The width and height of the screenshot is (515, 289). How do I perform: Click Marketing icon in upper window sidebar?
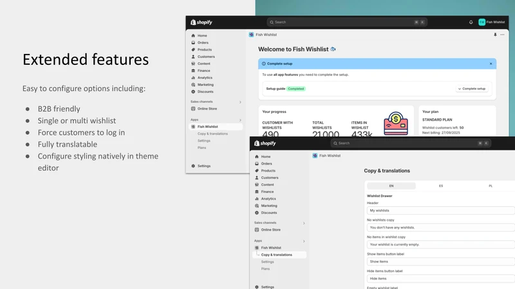[193, 85]
